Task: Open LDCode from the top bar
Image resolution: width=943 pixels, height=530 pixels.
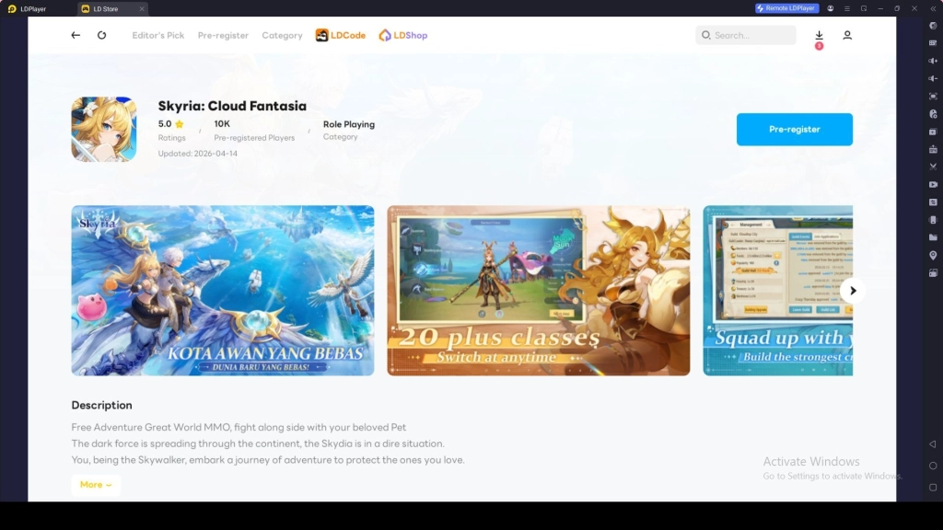Action: (x=341, y=35)
